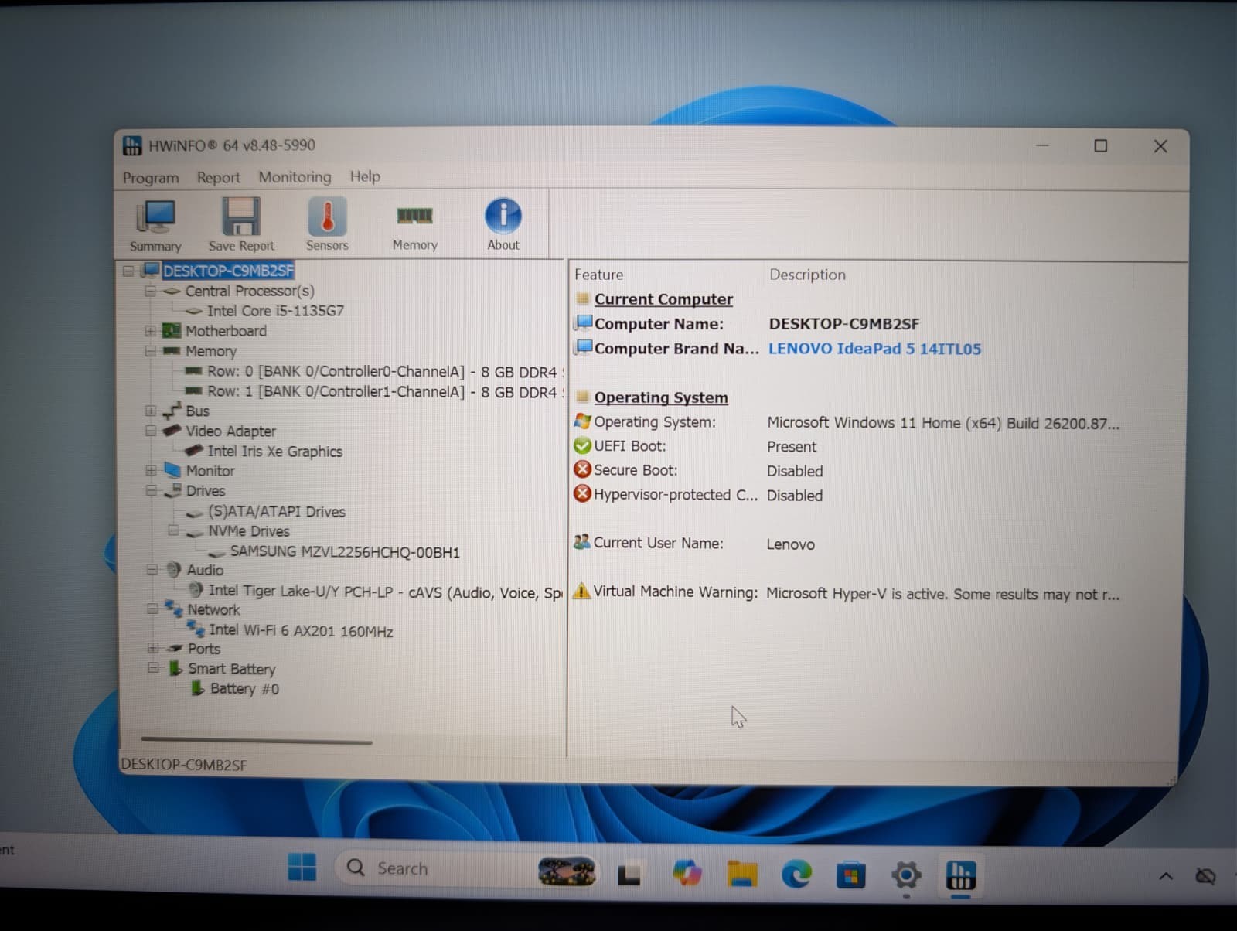The width and height of the screenshot is (1237, 931).
Task: Collapse the DESKTOP-C9MB2SF root node
Action: pyautogui.click(x=128, y=271)
